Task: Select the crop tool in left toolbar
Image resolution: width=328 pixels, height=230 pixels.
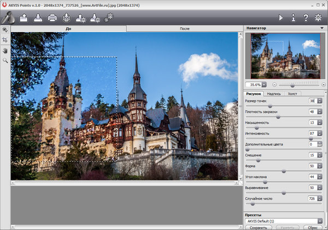Action: [5, 40]
